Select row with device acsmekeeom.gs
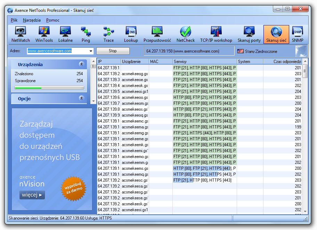317x230 pixels. 200,103
